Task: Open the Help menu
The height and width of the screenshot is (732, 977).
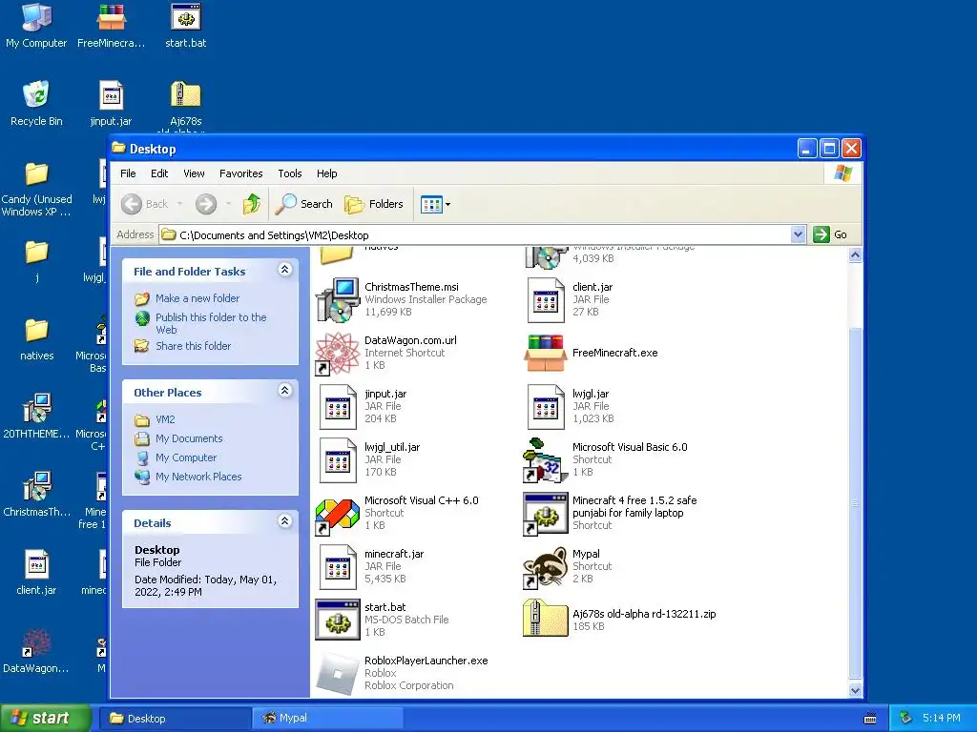Action: click(326, 173)
